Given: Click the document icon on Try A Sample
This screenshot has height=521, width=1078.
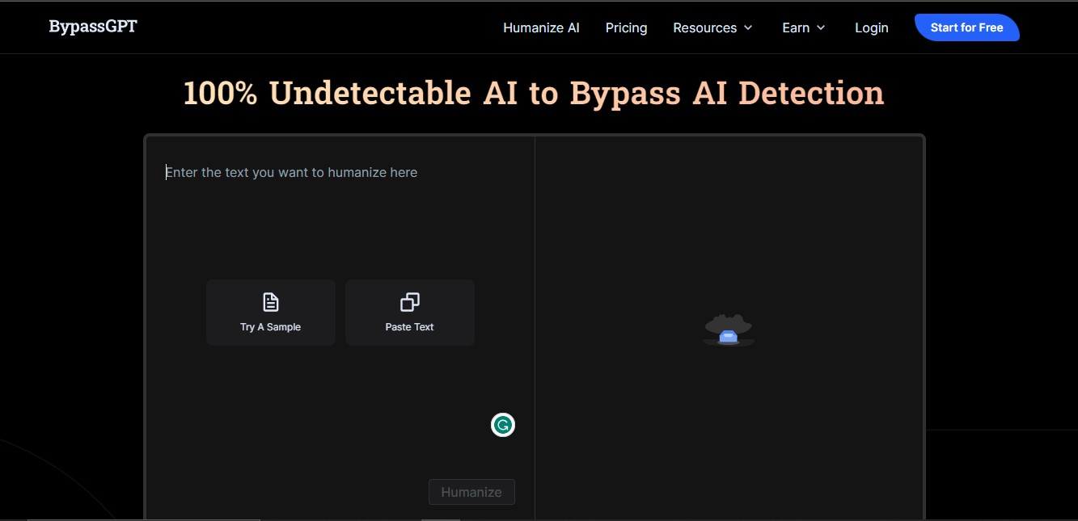Looking at the screenshot, I should pyautogui.click(x=271, y=302).
